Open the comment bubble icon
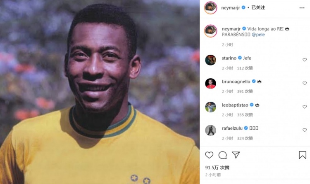The width and height of the screenshot is (310, 184). [x=223, y=155]
